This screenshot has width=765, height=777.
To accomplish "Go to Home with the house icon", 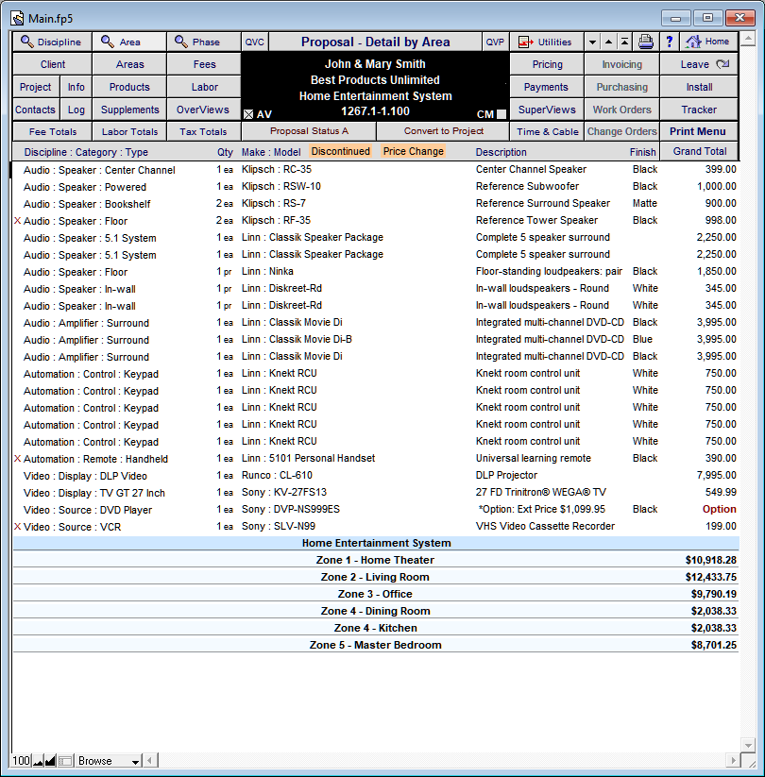I will coord(709,42).
